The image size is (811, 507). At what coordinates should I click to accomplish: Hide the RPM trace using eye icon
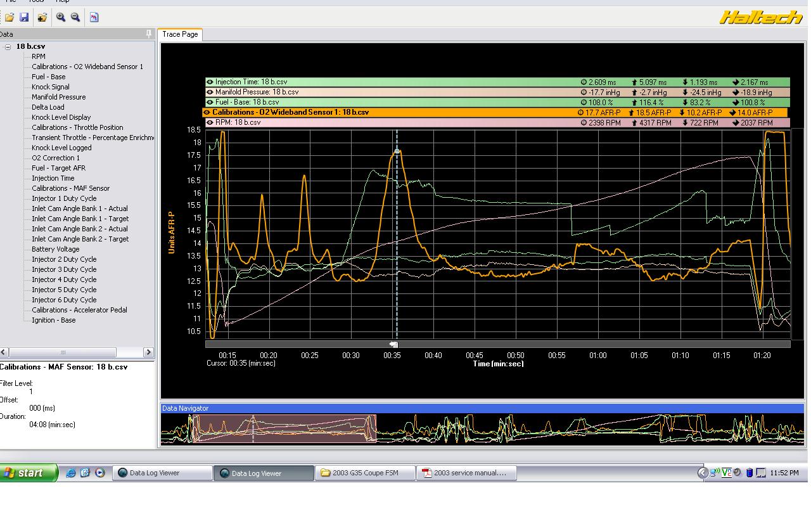point(210,122)
